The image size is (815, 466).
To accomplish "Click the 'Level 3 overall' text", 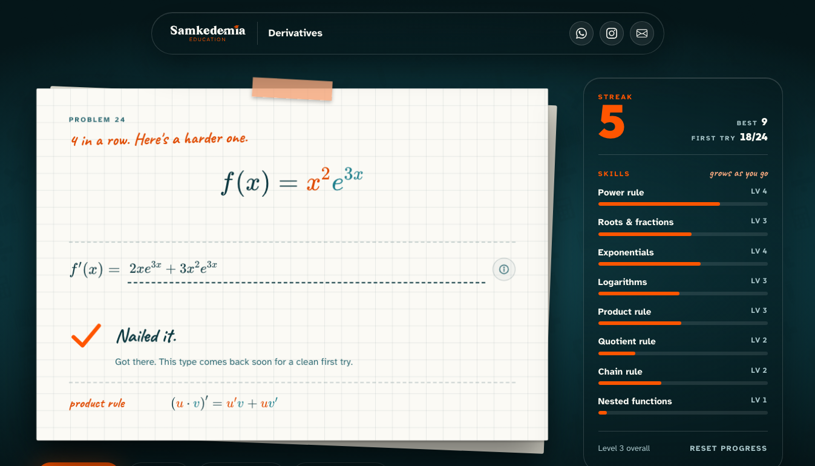I will (x=624, y=448).
